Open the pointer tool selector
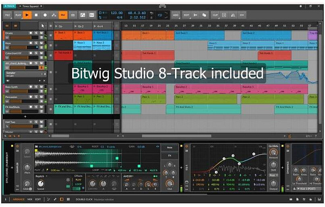This screenshot has width=325, height=207. point(43,26)
